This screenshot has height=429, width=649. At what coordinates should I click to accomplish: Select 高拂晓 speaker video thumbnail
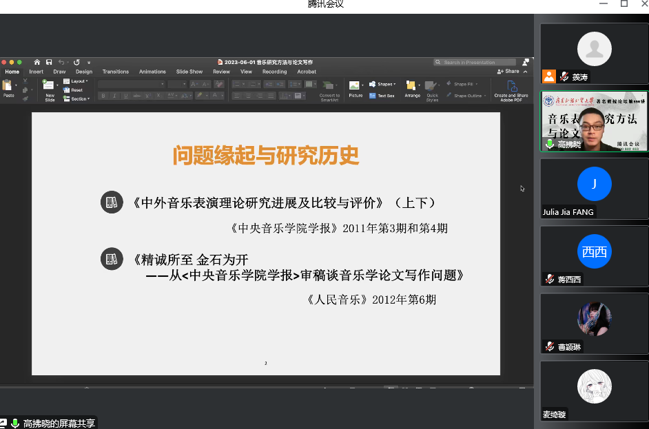pyautogui.click(x=593, y=121)
